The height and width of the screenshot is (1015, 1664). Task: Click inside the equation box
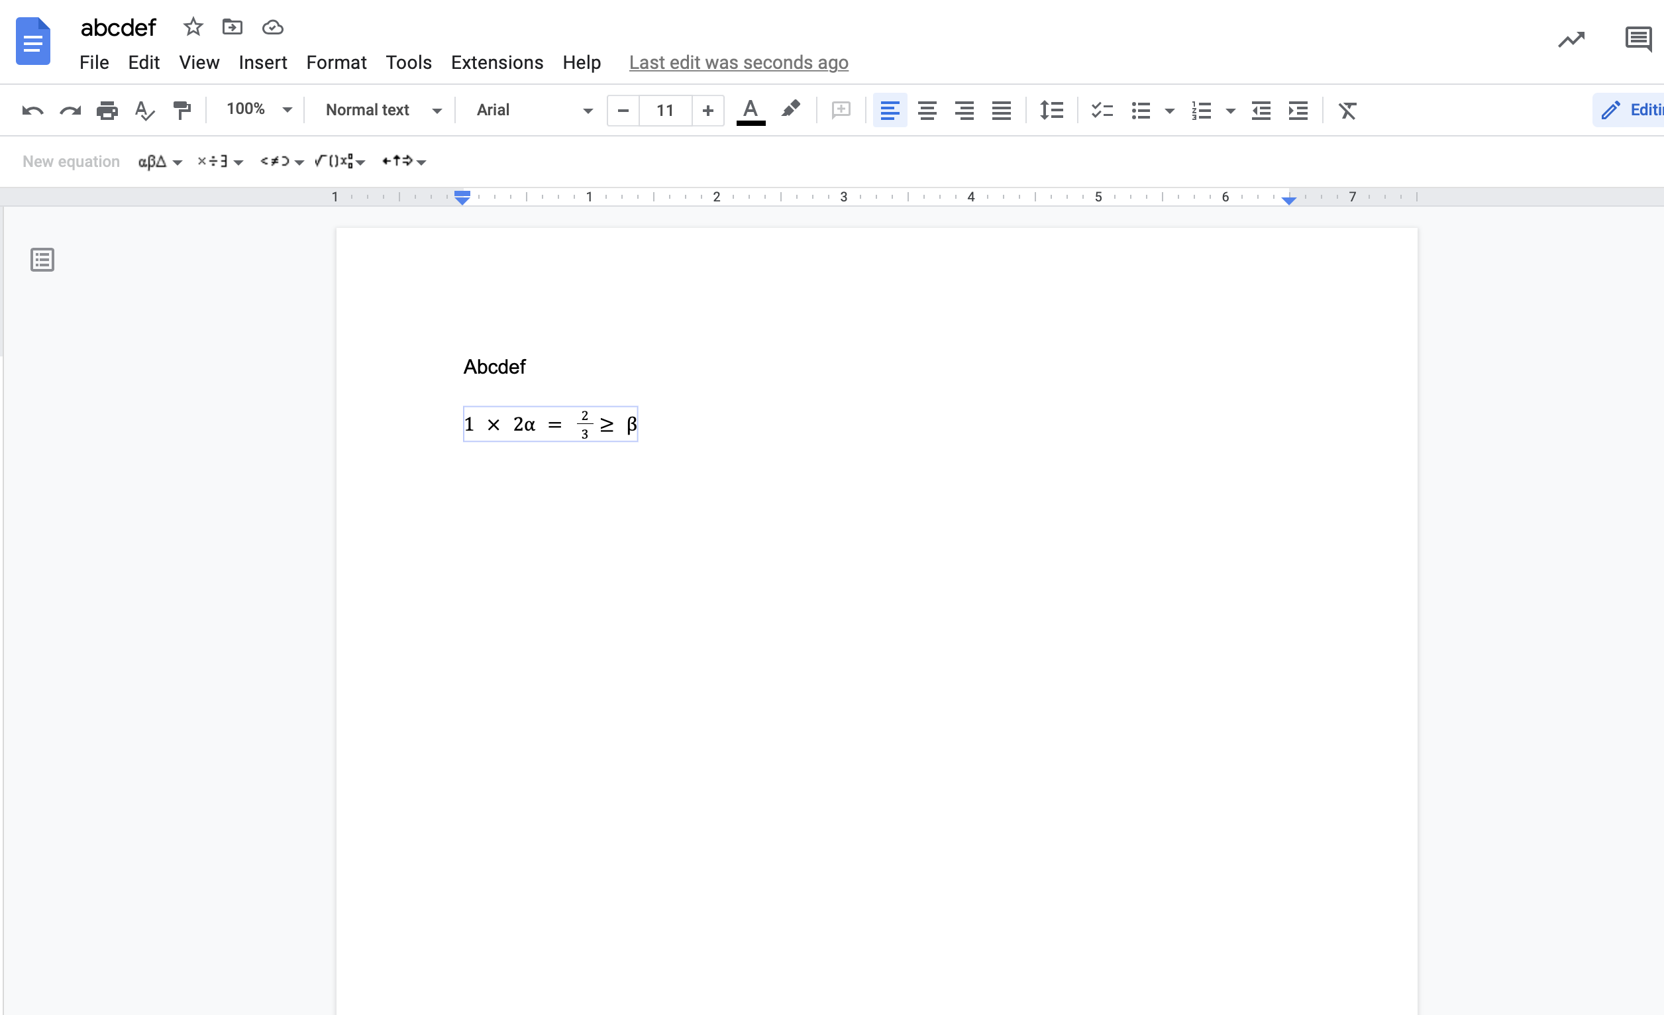[550, 424]
